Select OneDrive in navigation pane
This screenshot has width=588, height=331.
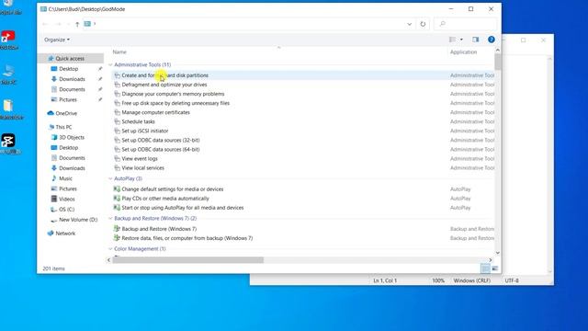62,113
